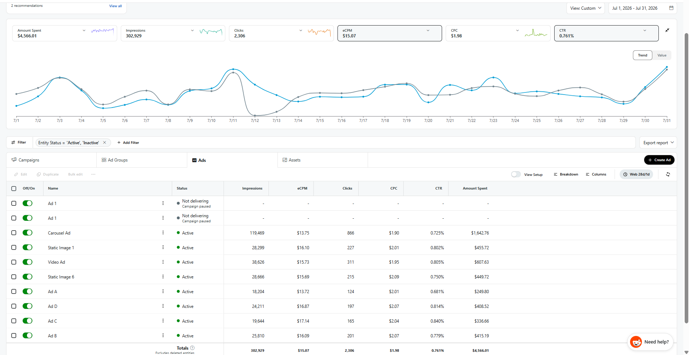The width and height of the screenshot is (689, 355).
Task: Turn off the Carousel Ad switch
Action: (27, 233)
